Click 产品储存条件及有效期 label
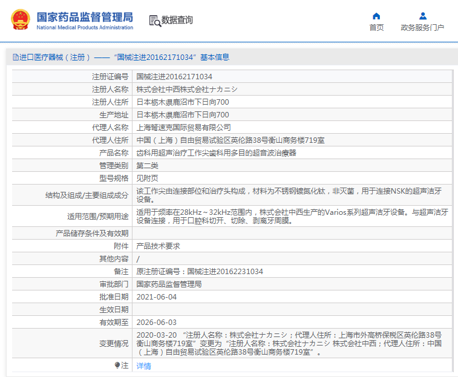458x377 pixels. [92, 233]
